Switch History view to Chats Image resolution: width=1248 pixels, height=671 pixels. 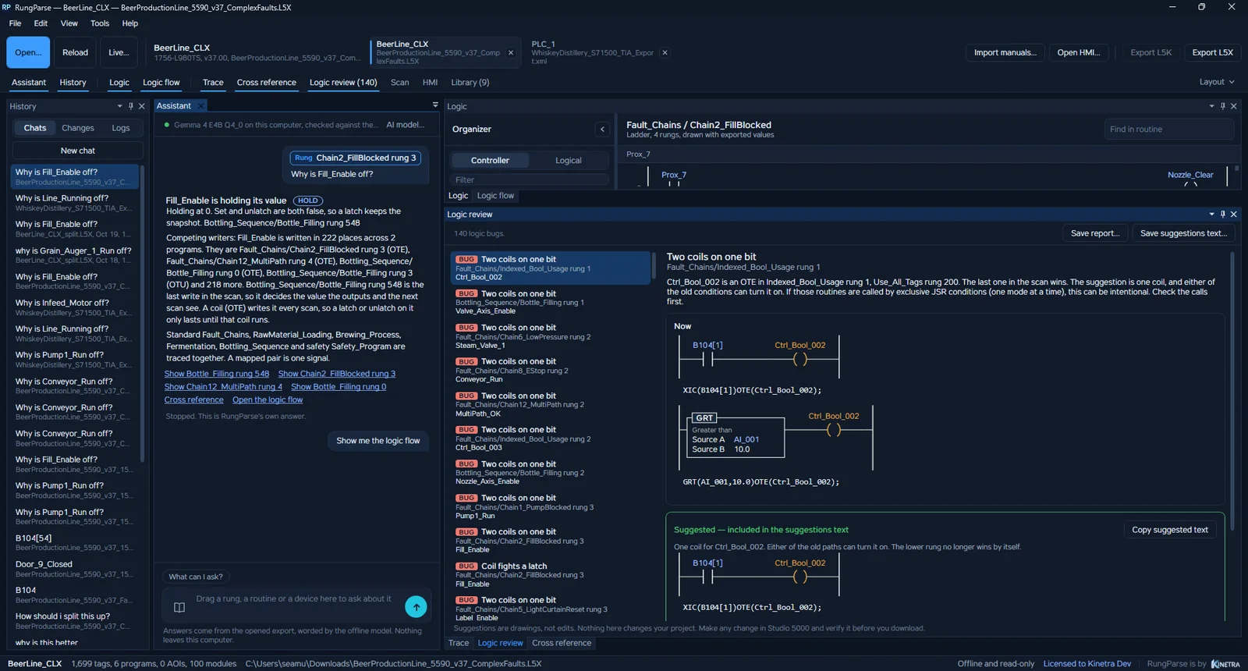[35, 128]
